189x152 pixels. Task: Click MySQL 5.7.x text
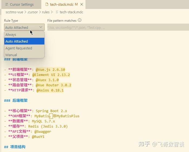(43, 121)
